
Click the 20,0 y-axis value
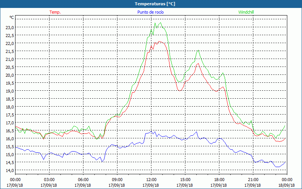(10, 75)
